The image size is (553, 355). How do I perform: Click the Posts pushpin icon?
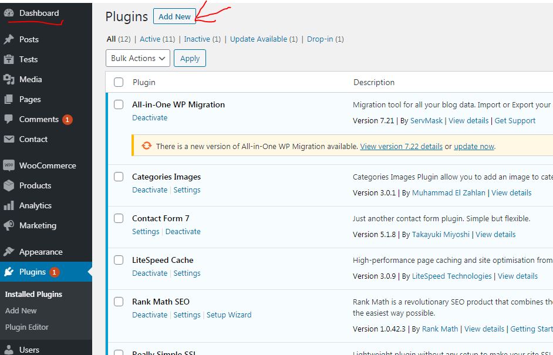9,39
